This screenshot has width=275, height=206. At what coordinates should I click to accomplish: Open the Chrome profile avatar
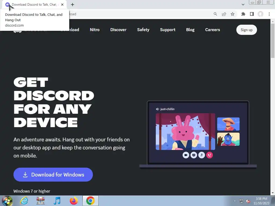pyautogui.click(x=260, y=14)
